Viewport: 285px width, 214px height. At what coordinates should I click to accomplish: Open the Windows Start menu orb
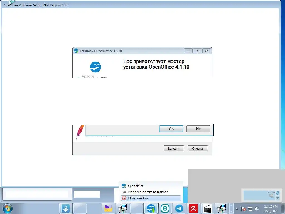tap(8, 208)
